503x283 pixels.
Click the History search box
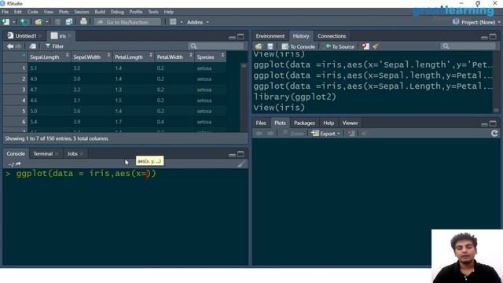point(468,46)
